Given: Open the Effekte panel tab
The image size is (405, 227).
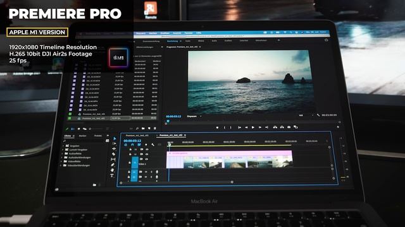Looking at the screenshot, I should 68,136.
